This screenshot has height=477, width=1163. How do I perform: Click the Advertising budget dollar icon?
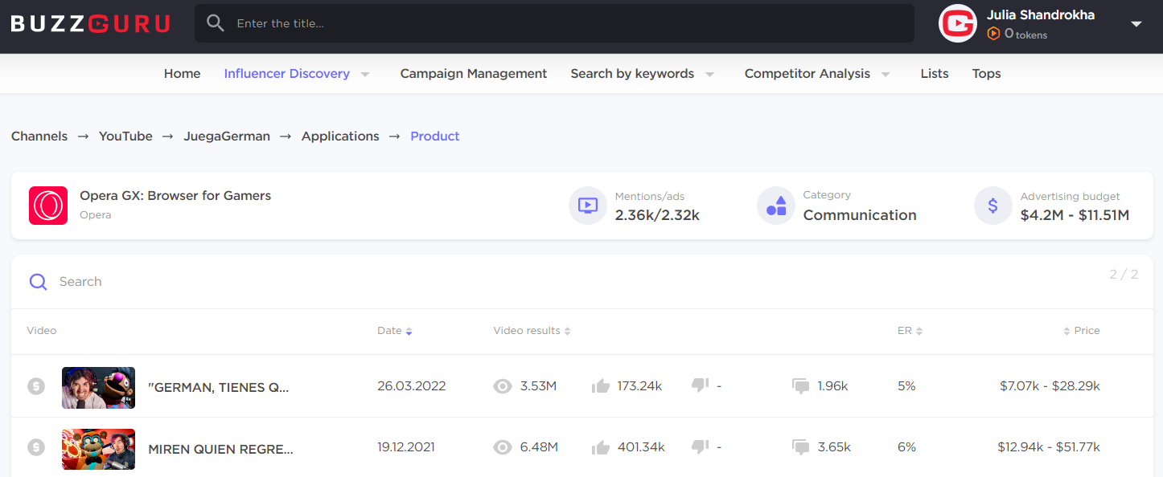[x=993, y=206]
